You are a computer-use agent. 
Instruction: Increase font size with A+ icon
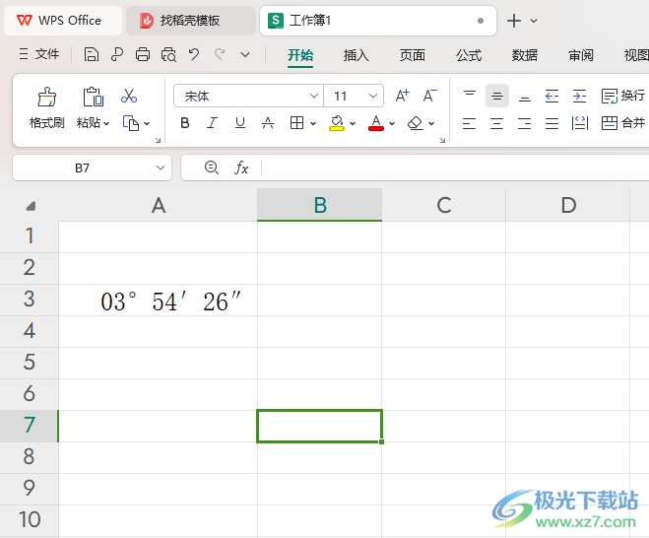pos(402,97)
